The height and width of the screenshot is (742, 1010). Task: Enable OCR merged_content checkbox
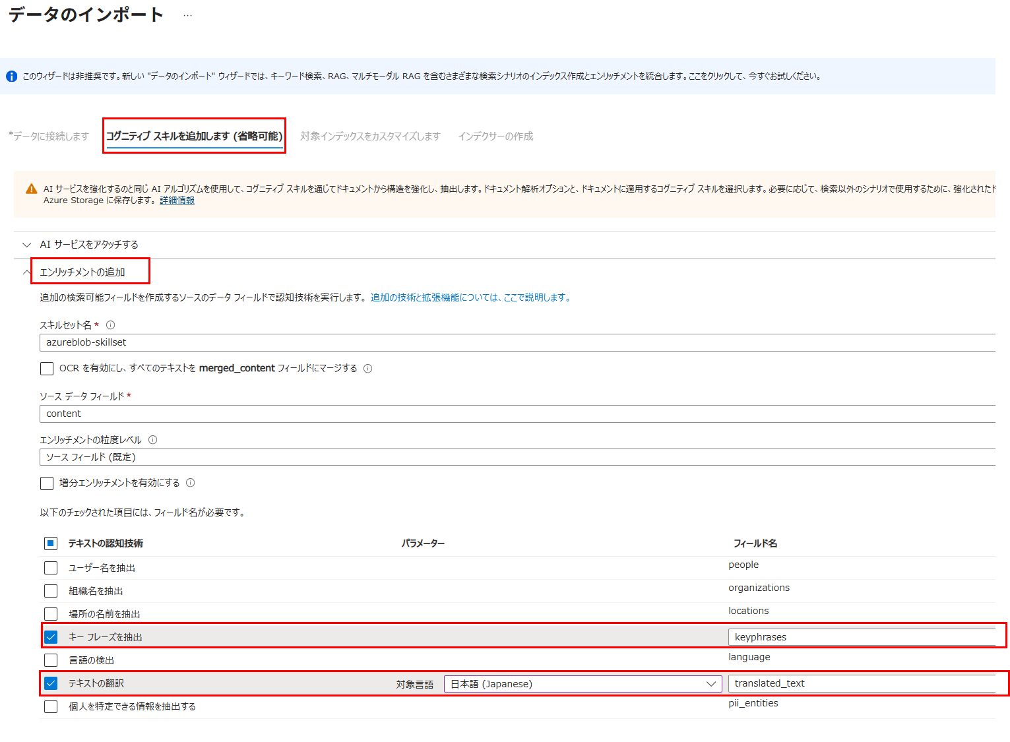tap(47, 369)
